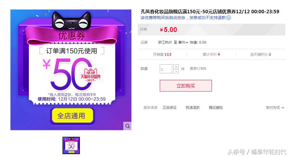Click the question mark help icon
This screenshot has height=157, width=290.
[x=229, y=18]
